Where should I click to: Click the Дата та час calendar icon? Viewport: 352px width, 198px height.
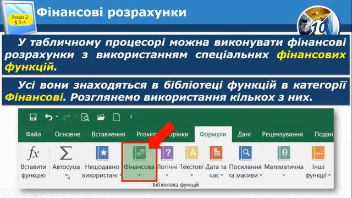[x=216, y=153]
